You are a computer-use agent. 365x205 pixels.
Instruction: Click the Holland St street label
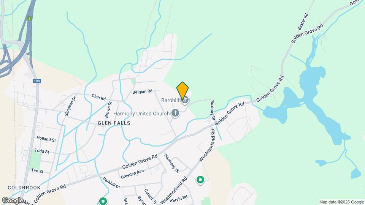point(46,139)
